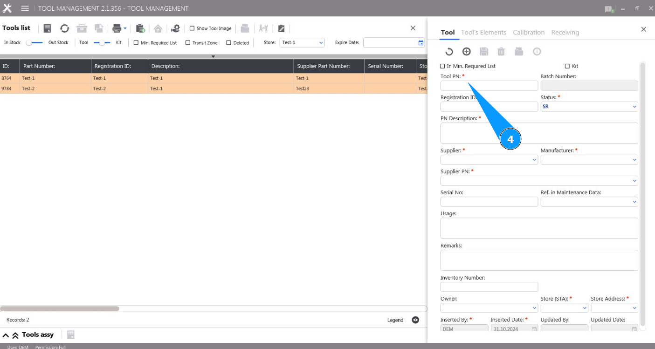The image size is (655, 349).
Task: Open the Store (STA) dropdown
Action: 565,308
